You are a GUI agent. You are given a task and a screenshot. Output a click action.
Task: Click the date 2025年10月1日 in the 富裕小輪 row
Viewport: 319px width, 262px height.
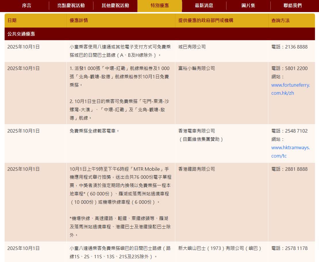pos(23,69)
